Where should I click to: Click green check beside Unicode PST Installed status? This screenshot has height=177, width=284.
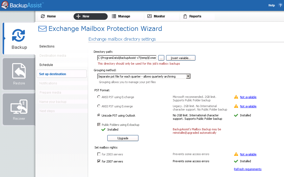(236, 115)
